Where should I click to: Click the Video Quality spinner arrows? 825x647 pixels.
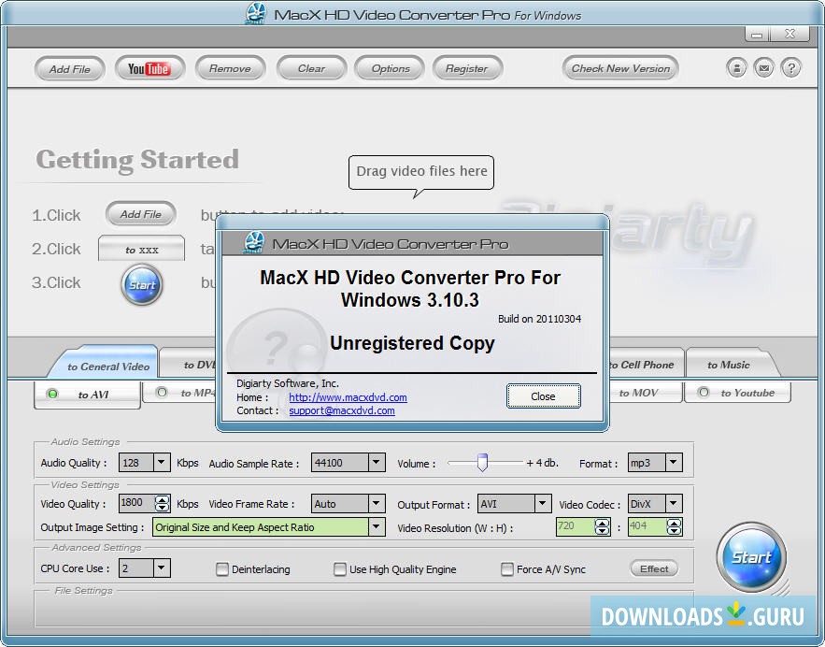tap(162, 503)
